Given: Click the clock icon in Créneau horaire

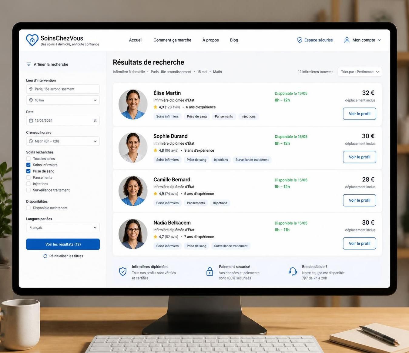Looking at the screenshot, I should tap(31, 141).
